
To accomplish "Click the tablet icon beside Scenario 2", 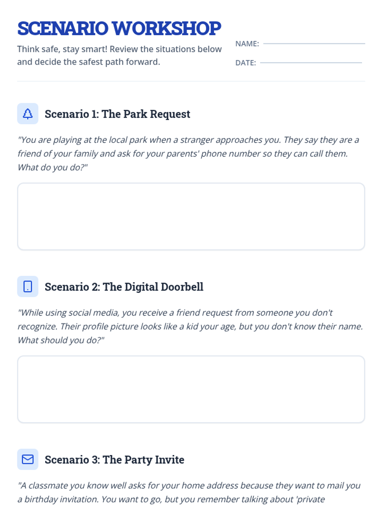I will 28,286.
